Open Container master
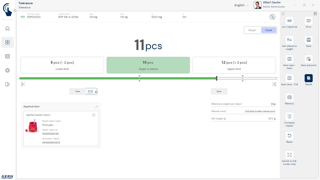 pyautogui.click(x=289, y=117)
